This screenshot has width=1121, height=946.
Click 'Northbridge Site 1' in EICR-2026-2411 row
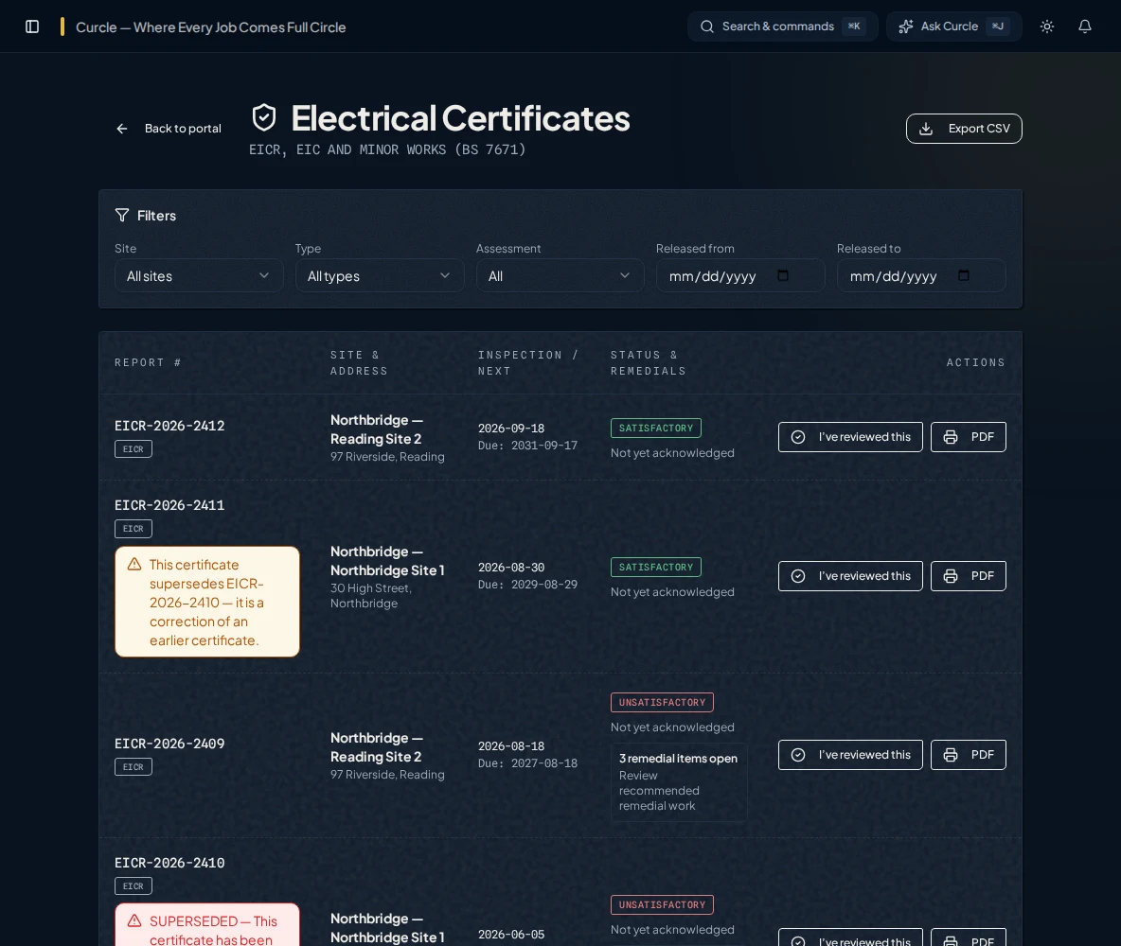(x=387, y=570)
